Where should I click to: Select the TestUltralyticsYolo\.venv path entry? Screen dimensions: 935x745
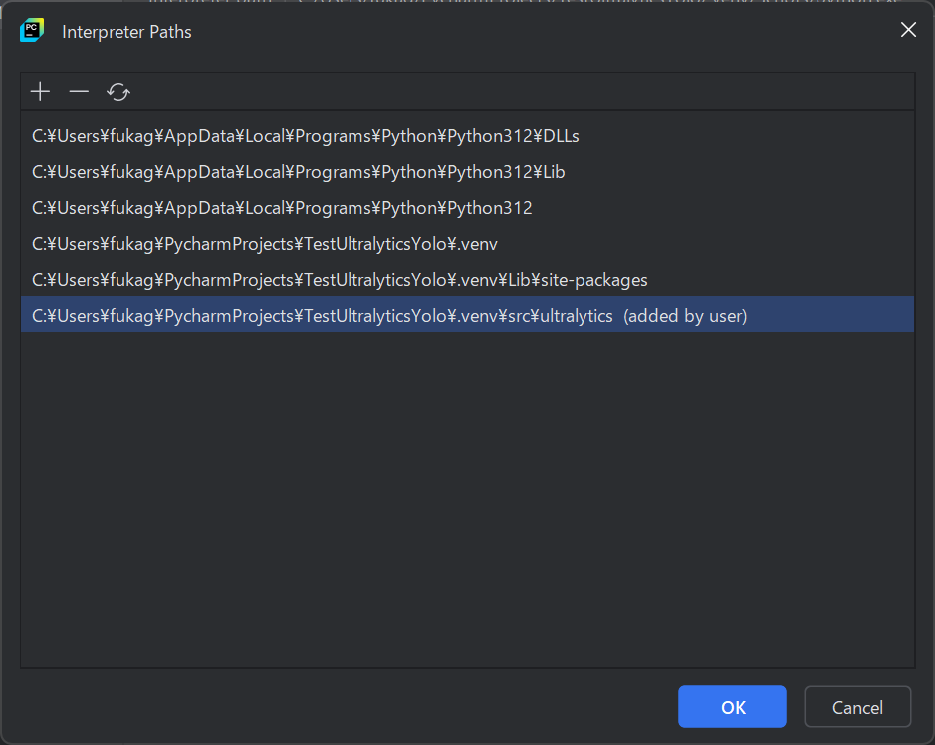[x=468, y=244]
